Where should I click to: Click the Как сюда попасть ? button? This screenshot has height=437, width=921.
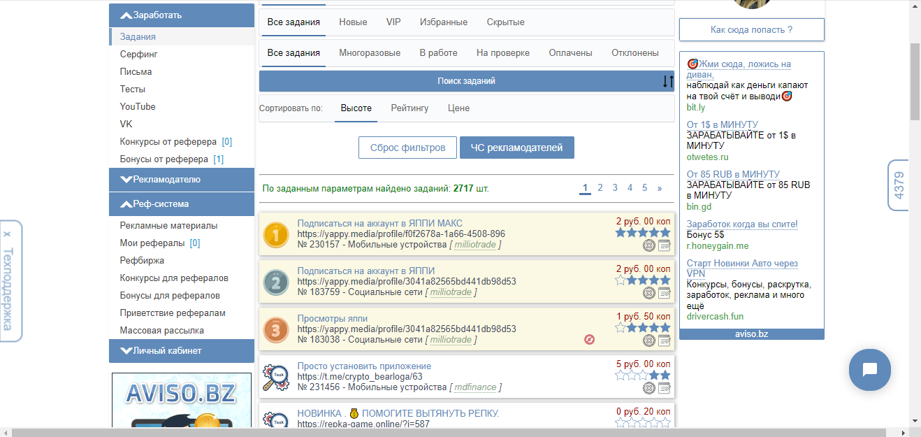tap(752, 30)
